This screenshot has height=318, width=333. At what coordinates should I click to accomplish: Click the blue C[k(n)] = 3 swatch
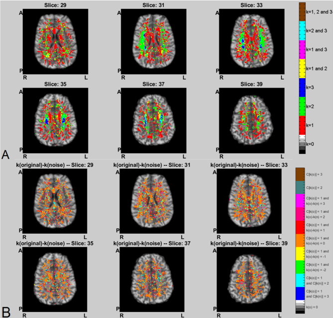tap(300, 294)
